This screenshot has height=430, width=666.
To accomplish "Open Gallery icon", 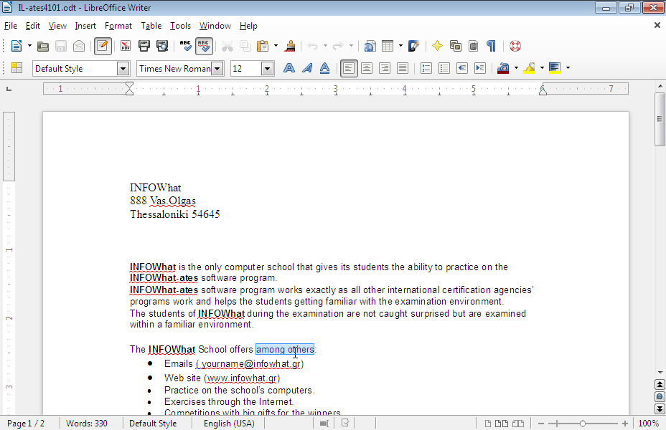I will tap(455, 46).
